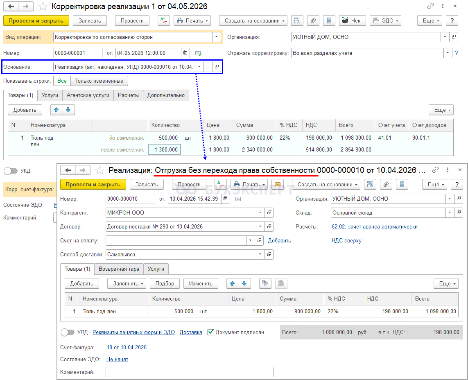Uncheck the Документ подписан checkbox
Screen dimensions: 468x380
[210, 332]
